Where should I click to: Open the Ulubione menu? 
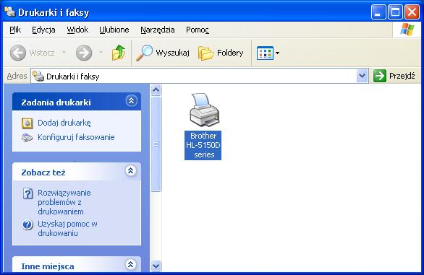point(114,30)
